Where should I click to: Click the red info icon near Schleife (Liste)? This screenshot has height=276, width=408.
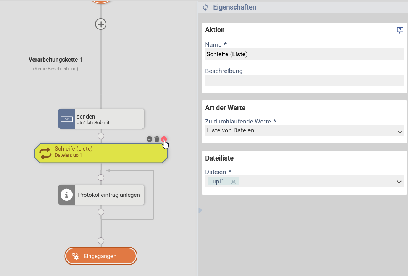(x=164, y=139)
